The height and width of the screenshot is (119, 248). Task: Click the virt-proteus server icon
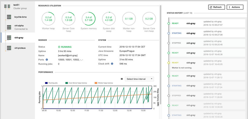(9, 48)
